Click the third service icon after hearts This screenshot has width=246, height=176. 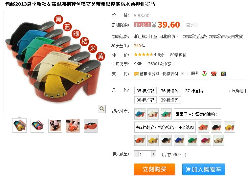(223, 74)
